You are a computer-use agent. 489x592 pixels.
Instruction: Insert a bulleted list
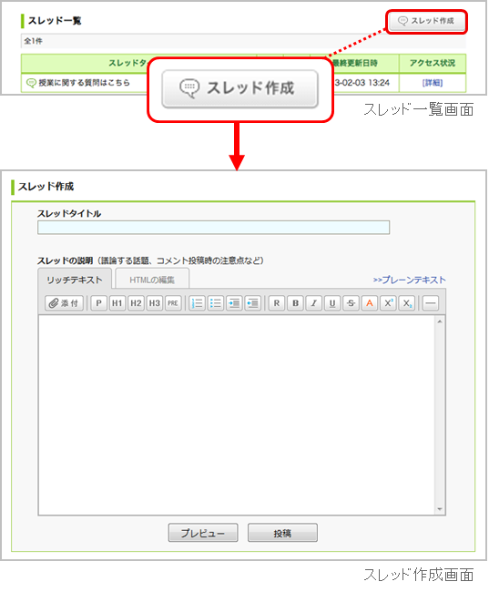pyautogui.click(x=216, y=303)
